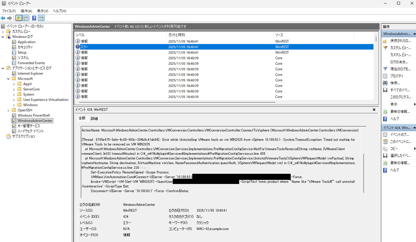Open the 操作(A) menu

click(x=26, y=11)
